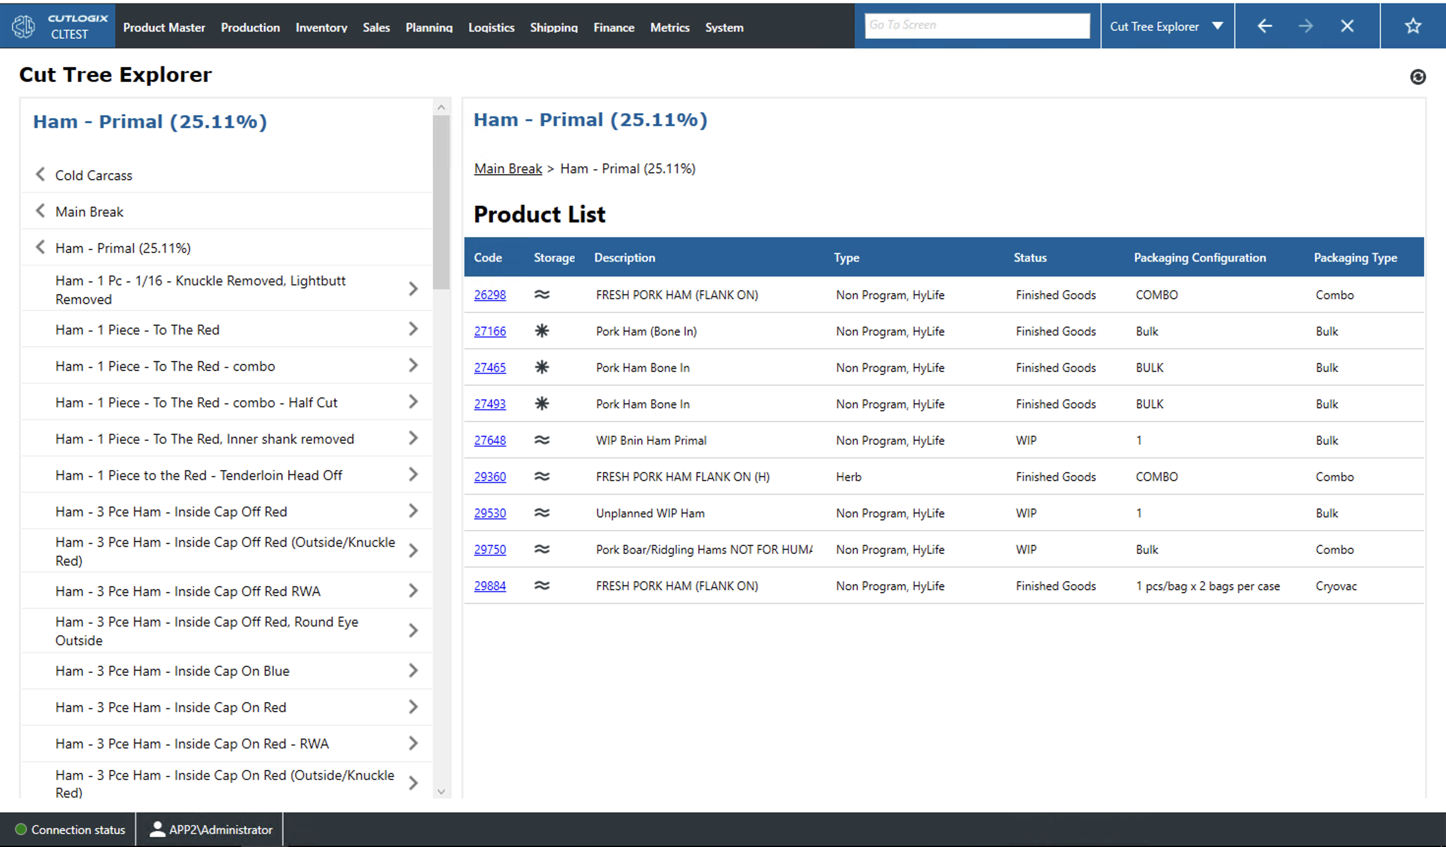This screenshot has width=1446, height=847.
Task: Click the fresh storage icon next to 29884
Action: (542, 586)
